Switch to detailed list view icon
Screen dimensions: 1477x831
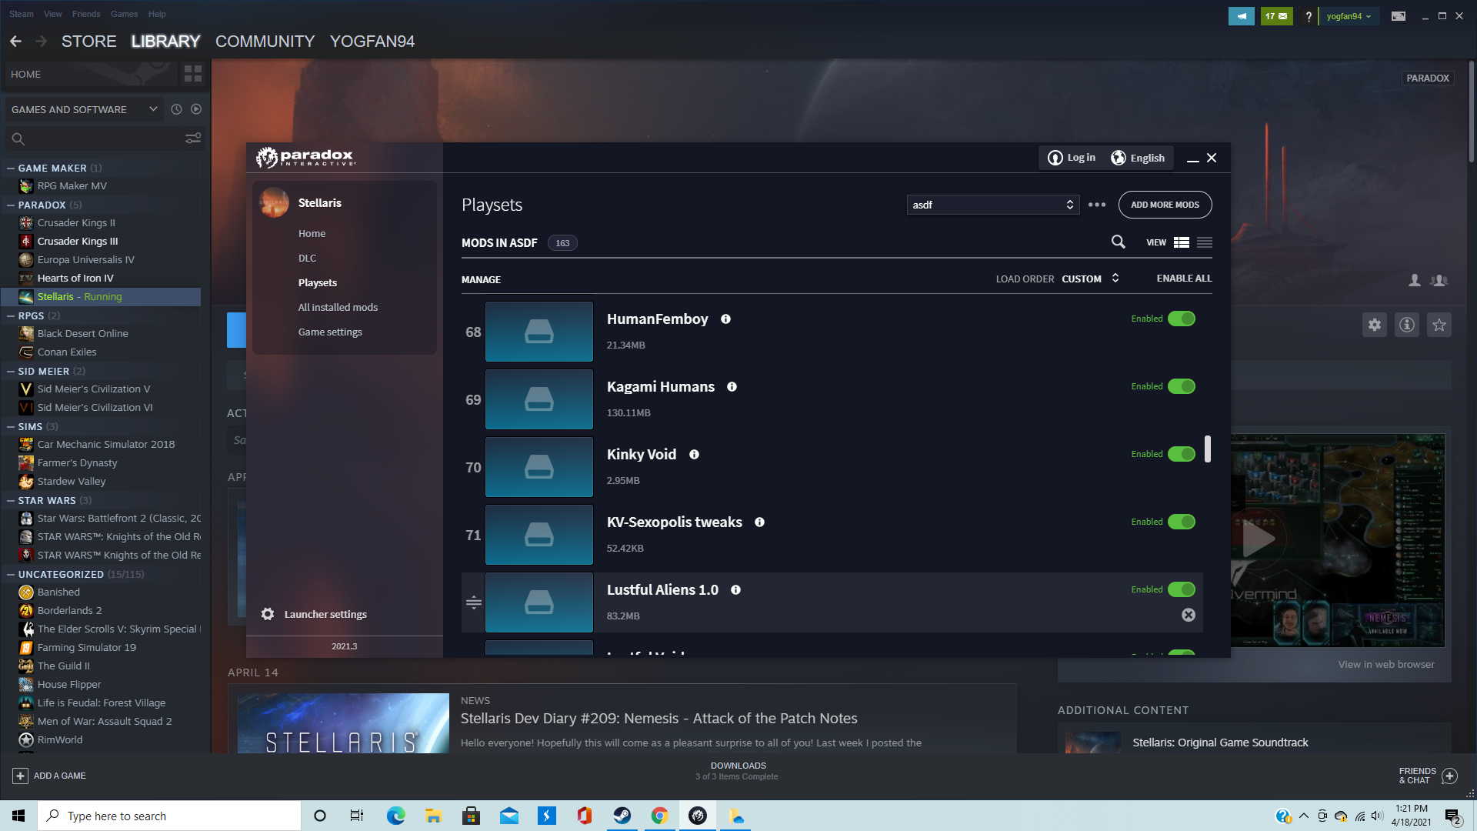point(1182,242)
